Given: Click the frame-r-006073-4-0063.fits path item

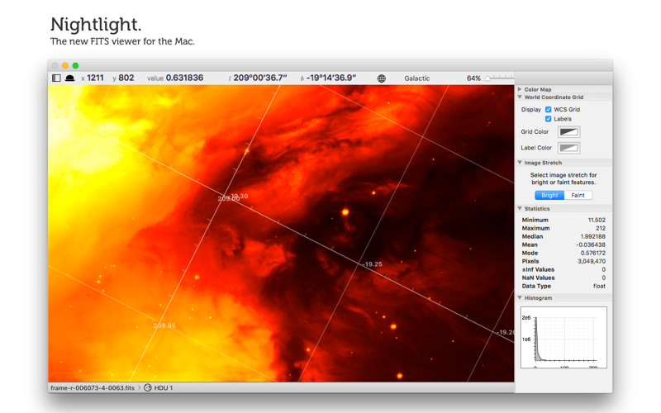Looking at the screenshot, I should (93, 387).
